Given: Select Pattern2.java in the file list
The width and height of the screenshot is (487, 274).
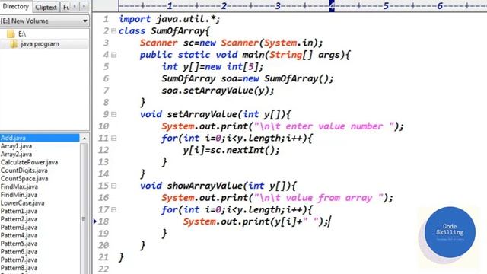Looking at the screenshot, I should pos(18,219).
